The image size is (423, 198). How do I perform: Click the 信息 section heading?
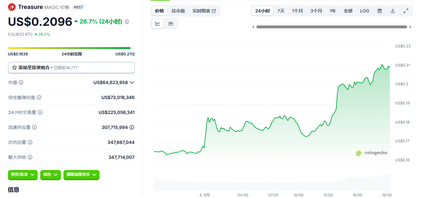(14, 190)
